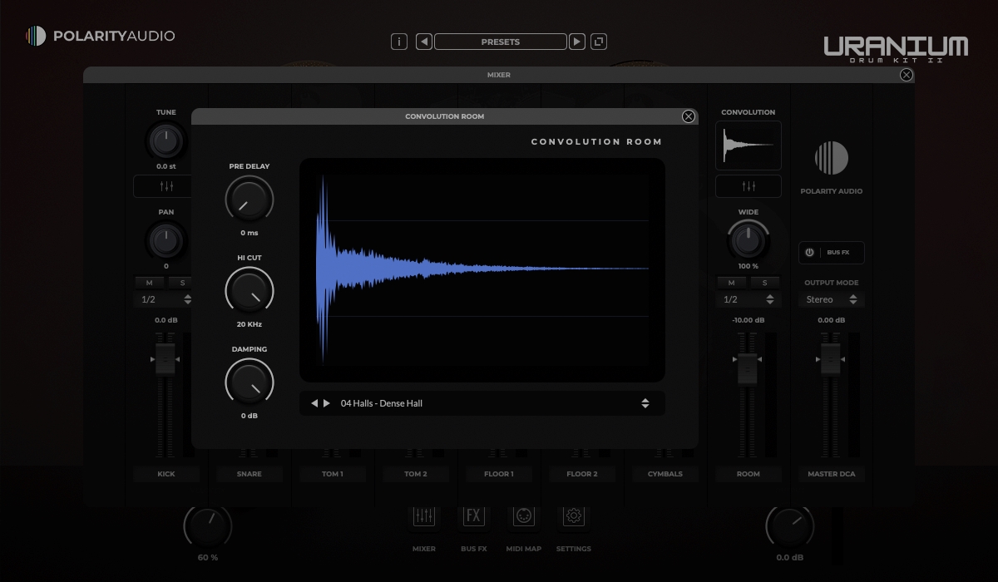Click the 0 ms Pre Delay value
The width and height of the screenshot is (998, 582).
click(x=249, y=233)
